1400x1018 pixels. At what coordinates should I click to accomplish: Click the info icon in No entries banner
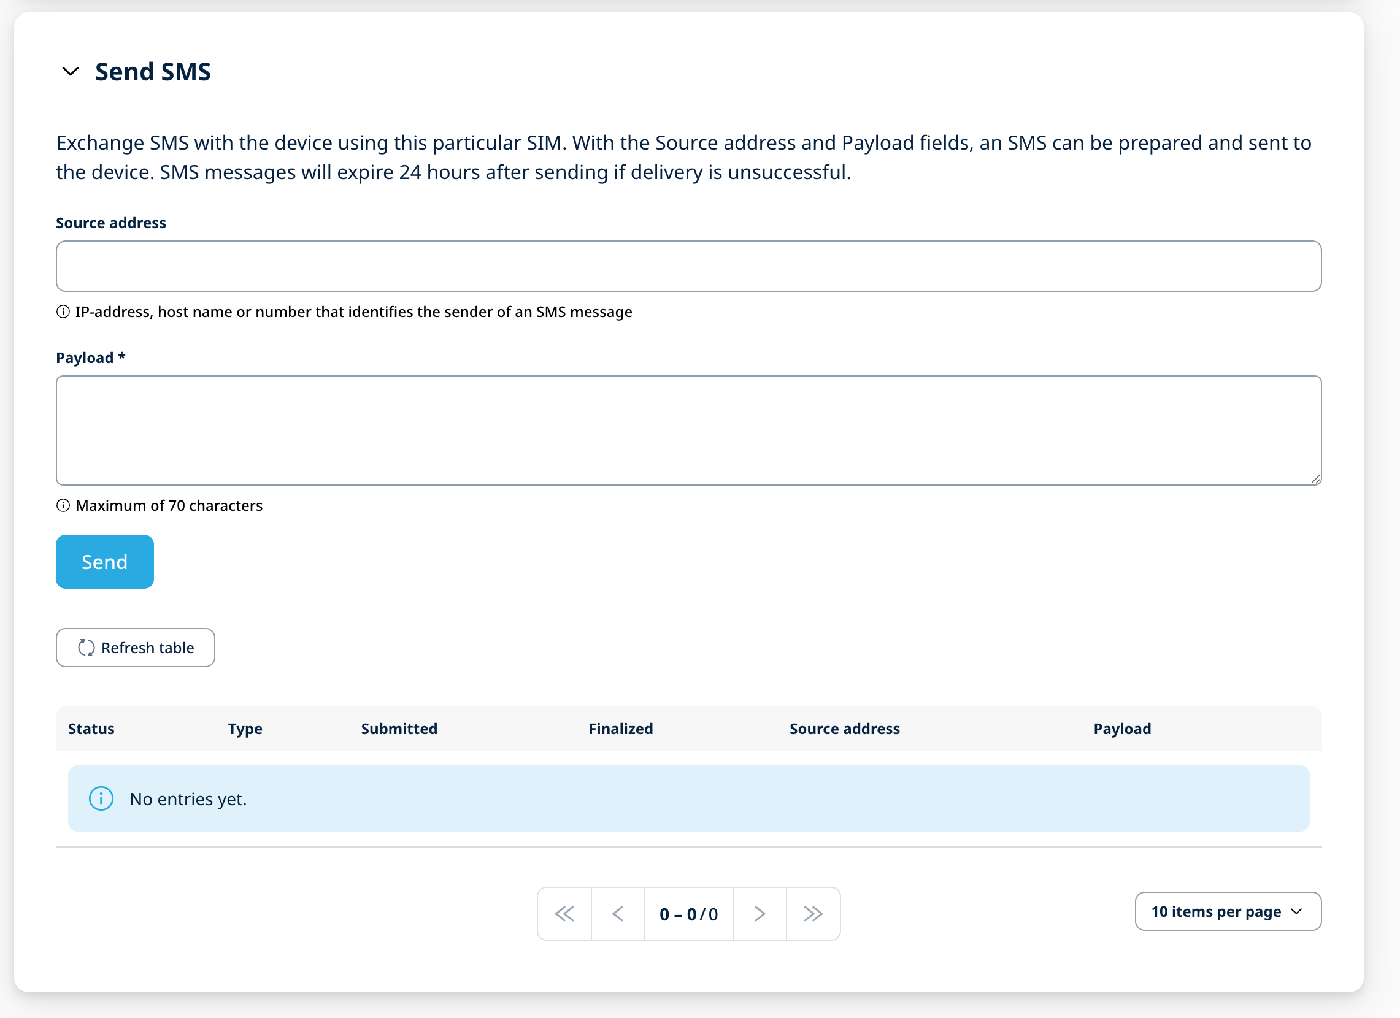(101, 798)
